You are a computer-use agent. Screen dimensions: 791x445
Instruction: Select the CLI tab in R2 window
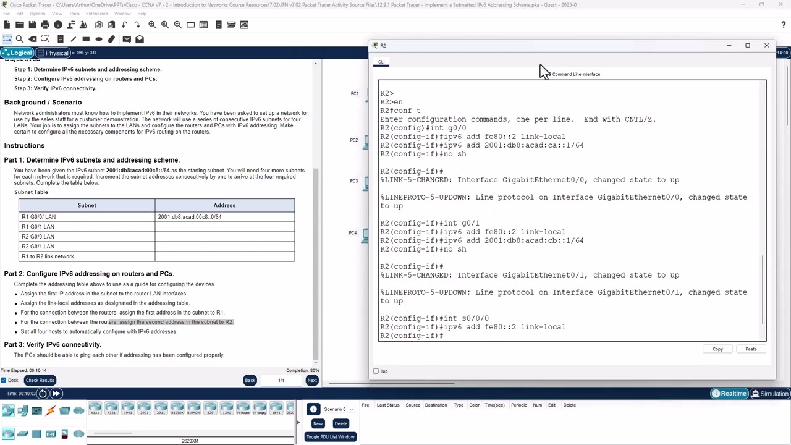point(381,62)
